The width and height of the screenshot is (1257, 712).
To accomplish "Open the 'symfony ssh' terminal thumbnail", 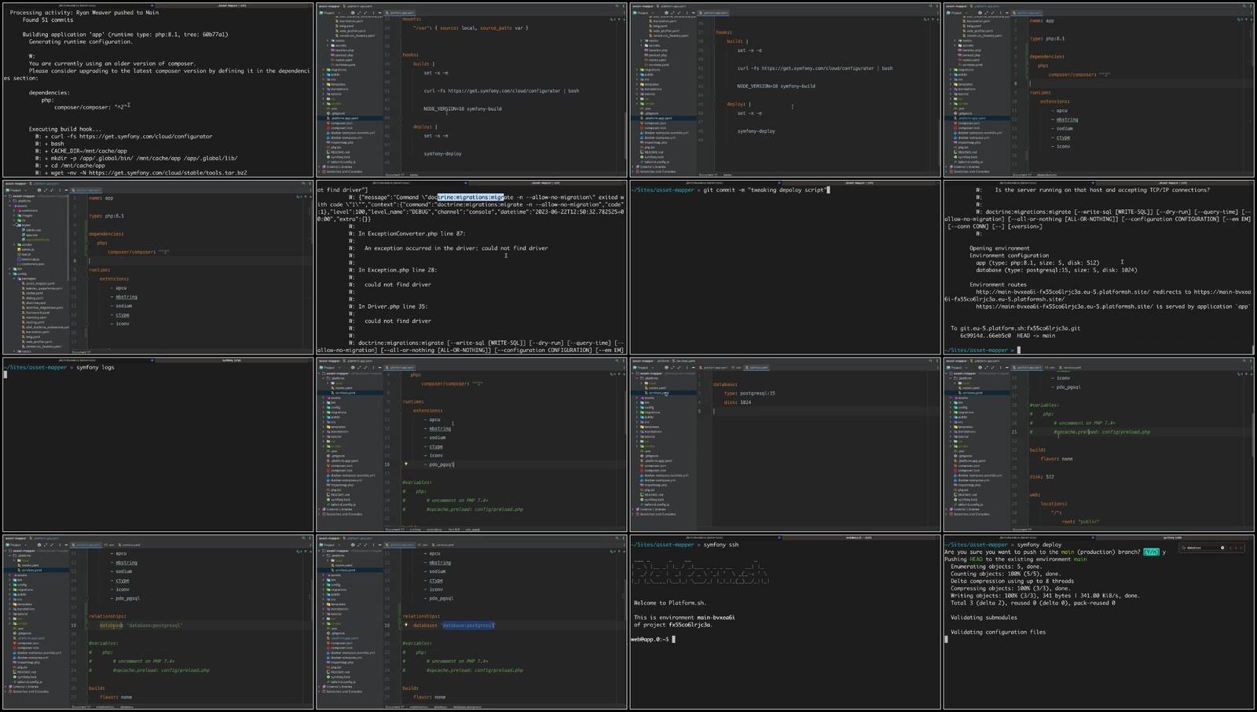I will click(784, 622).
